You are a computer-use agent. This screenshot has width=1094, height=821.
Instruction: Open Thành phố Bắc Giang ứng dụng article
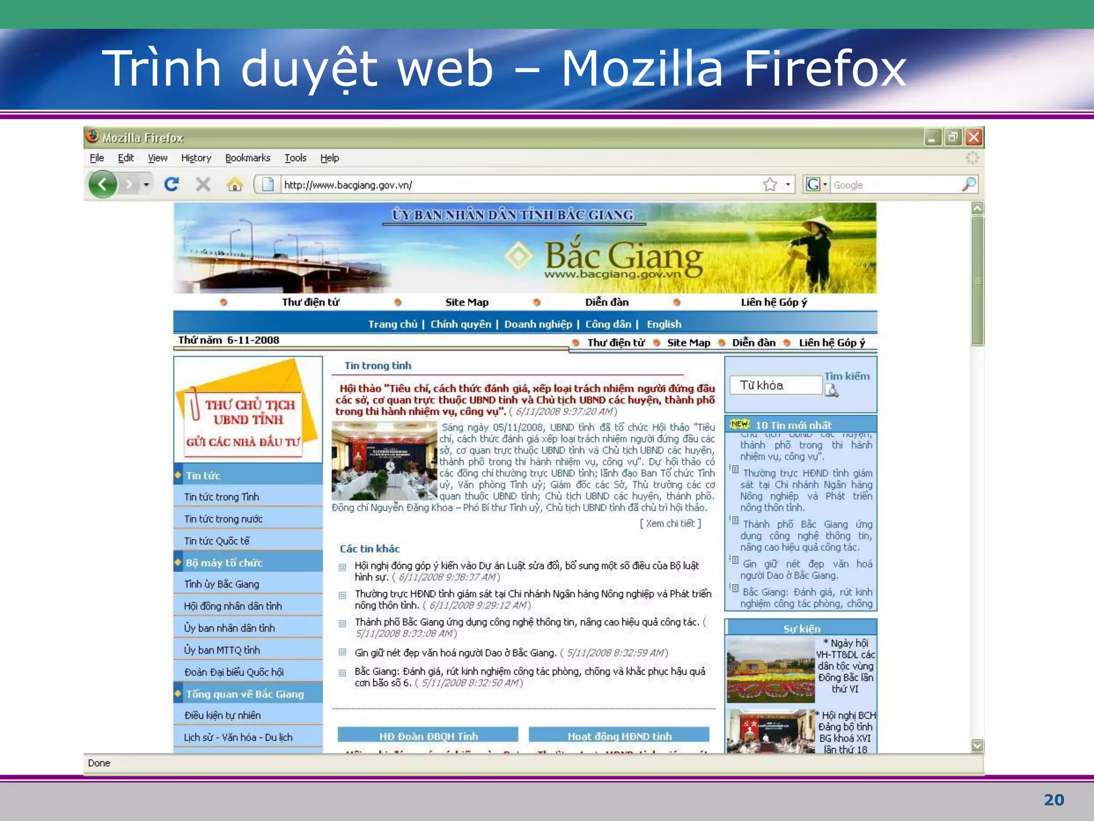[527, 622]
